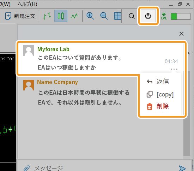
Task: Click the 新規注文 new order button
Action: pos(20,16)
